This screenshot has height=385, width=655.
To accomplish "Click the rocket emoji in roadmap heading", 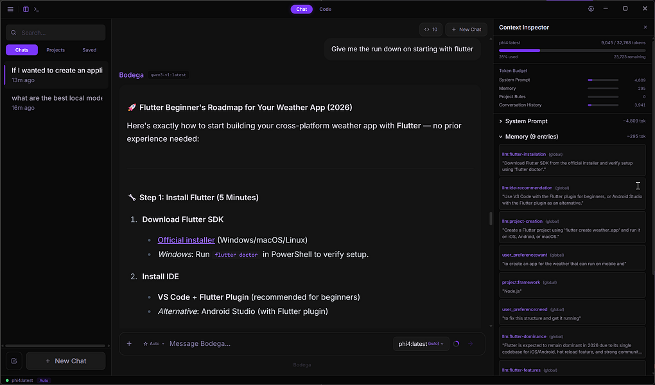I will [132, 108].
